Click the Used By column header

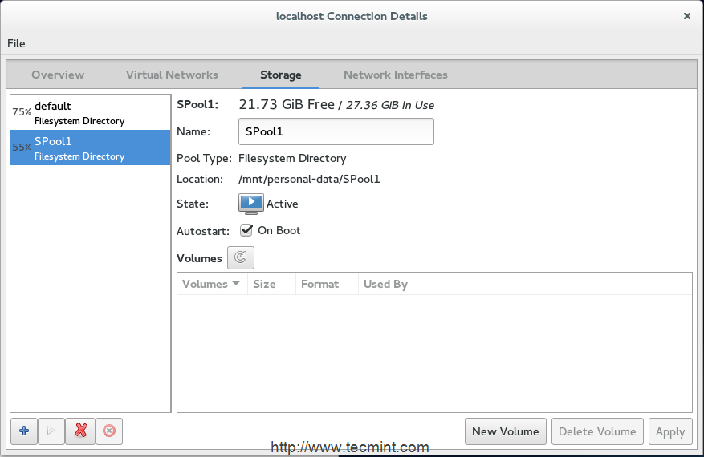(385, 284)
